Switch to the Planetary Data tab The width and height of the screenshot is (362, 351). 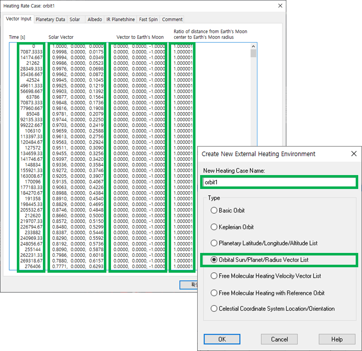tap(50, 19)
